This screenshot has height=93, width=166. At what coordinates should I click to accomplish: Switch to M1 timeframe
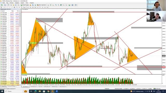point(28,7)
